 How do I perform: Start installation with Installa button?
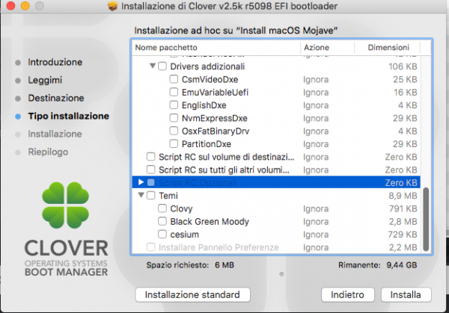click(x=406, y=295)
